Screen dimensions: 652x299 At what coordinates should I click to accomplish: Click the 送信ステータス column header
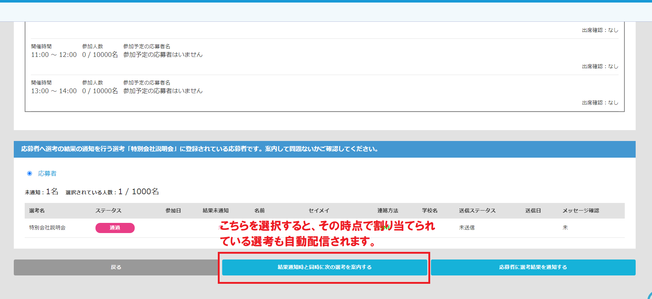tap(477, 211)
